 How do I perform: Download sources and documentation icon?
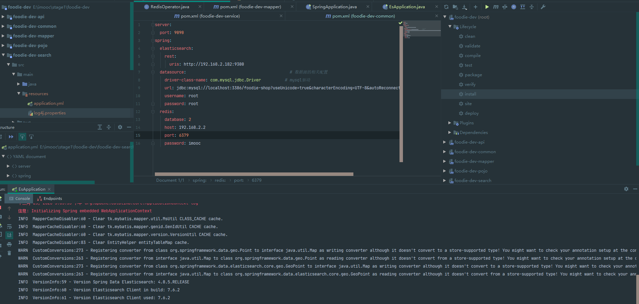465,7
